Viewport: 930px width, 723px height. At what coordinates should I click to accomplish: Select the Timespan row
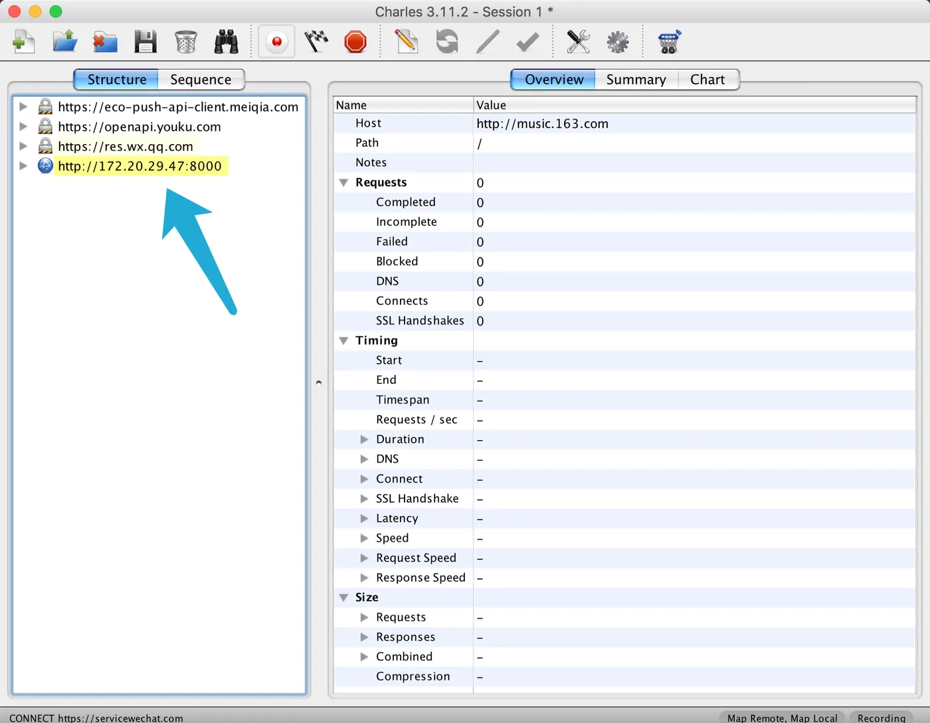(624, 400)
